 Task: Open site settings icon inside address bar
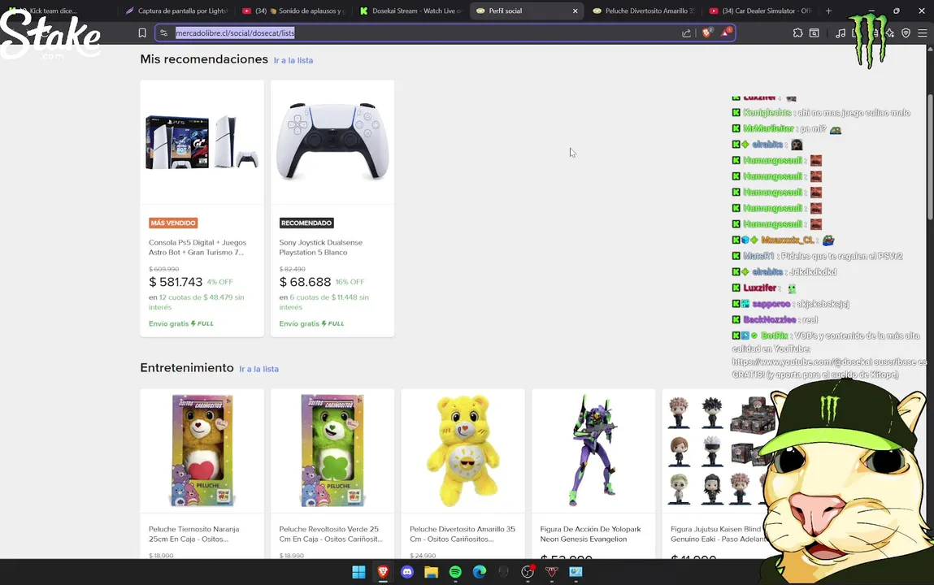(164, 33)
